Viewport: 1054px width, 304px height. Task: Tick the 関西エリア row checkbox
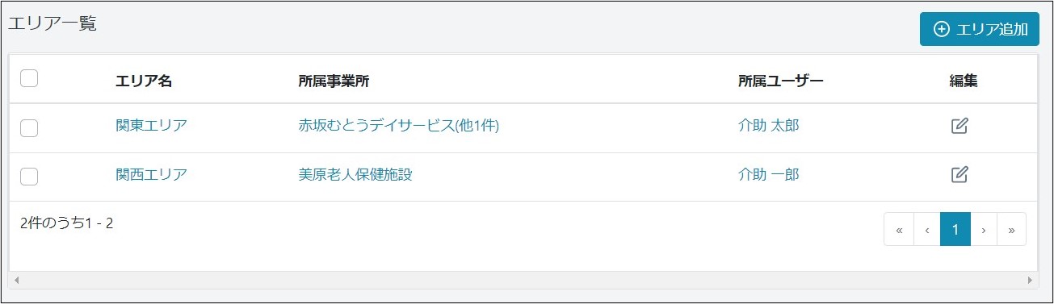point(29,177)
